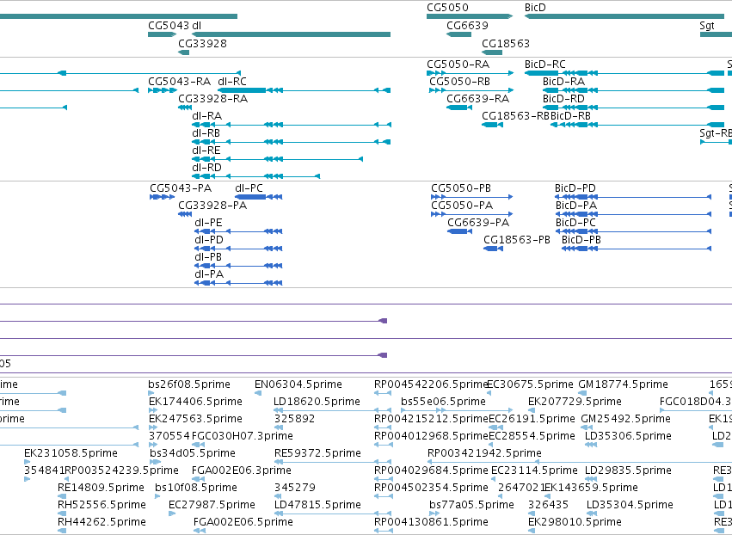
Task: Click the CG5050-PB protein label
Action: coord(461,188)
